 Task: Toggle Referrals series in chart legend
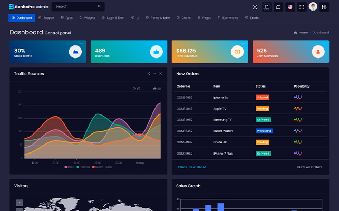83,167
